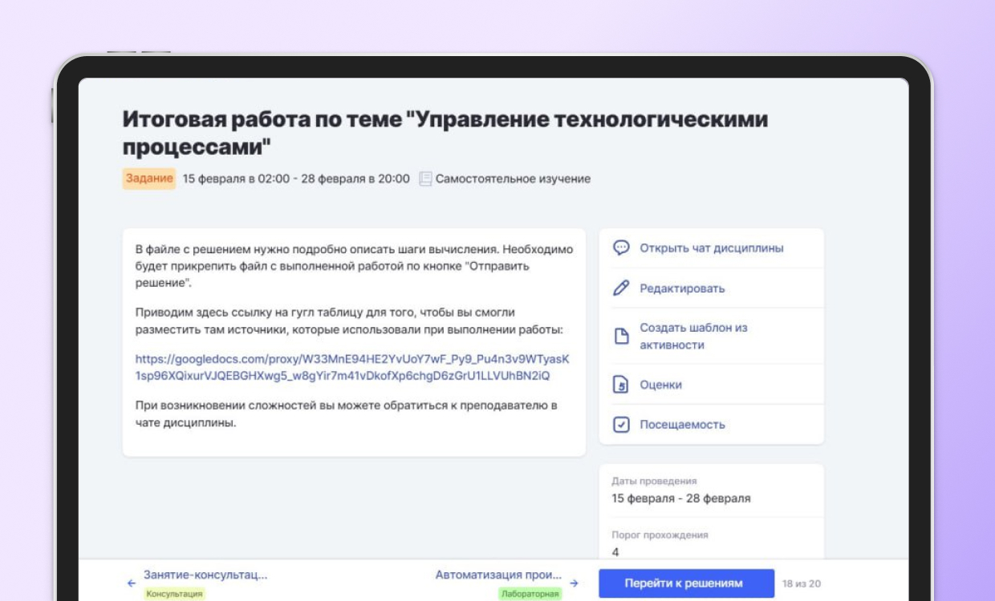Go to next Автоматизация прои... activity
This screenshot has height=601, width=995.
point(498,575)
